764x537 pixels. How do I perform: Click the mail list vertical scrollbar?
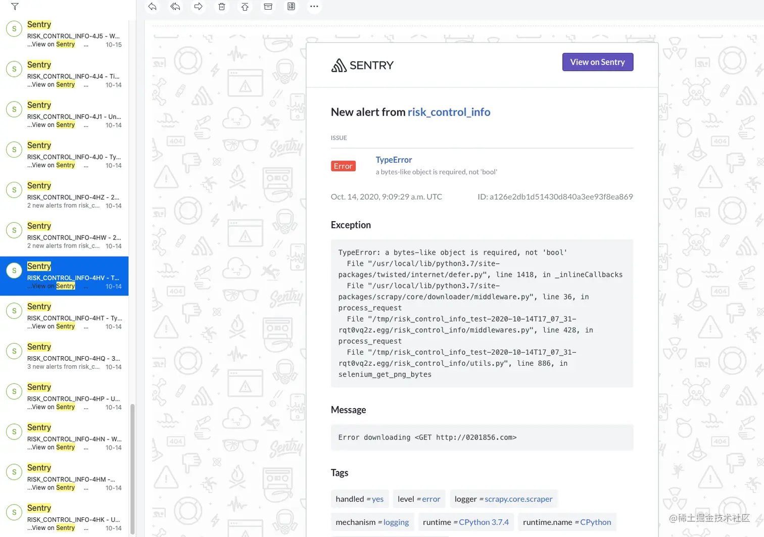(132, 469)
